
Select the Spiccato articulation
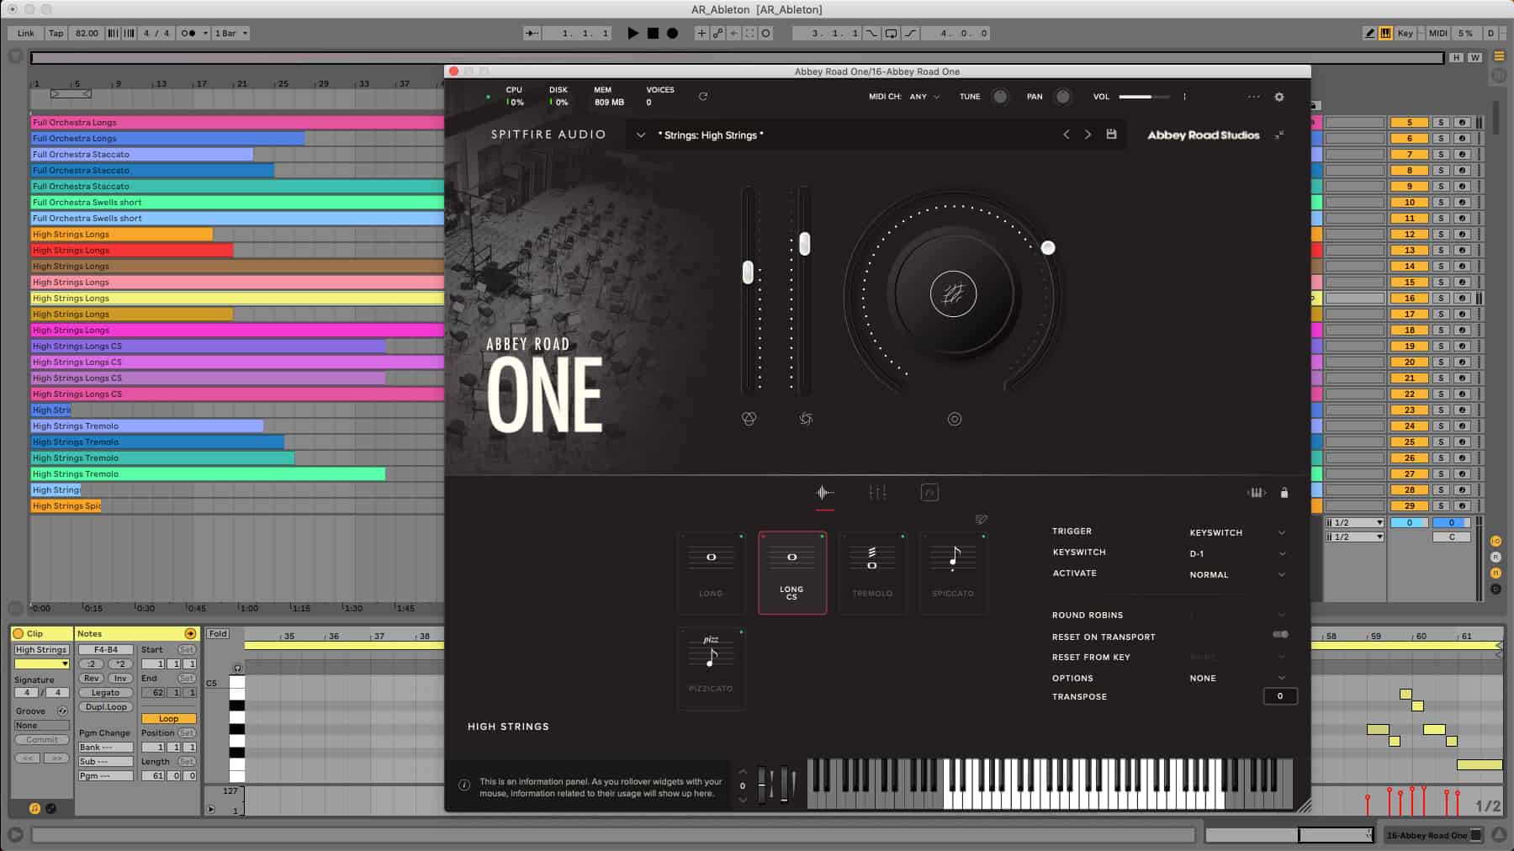(952, 573)
